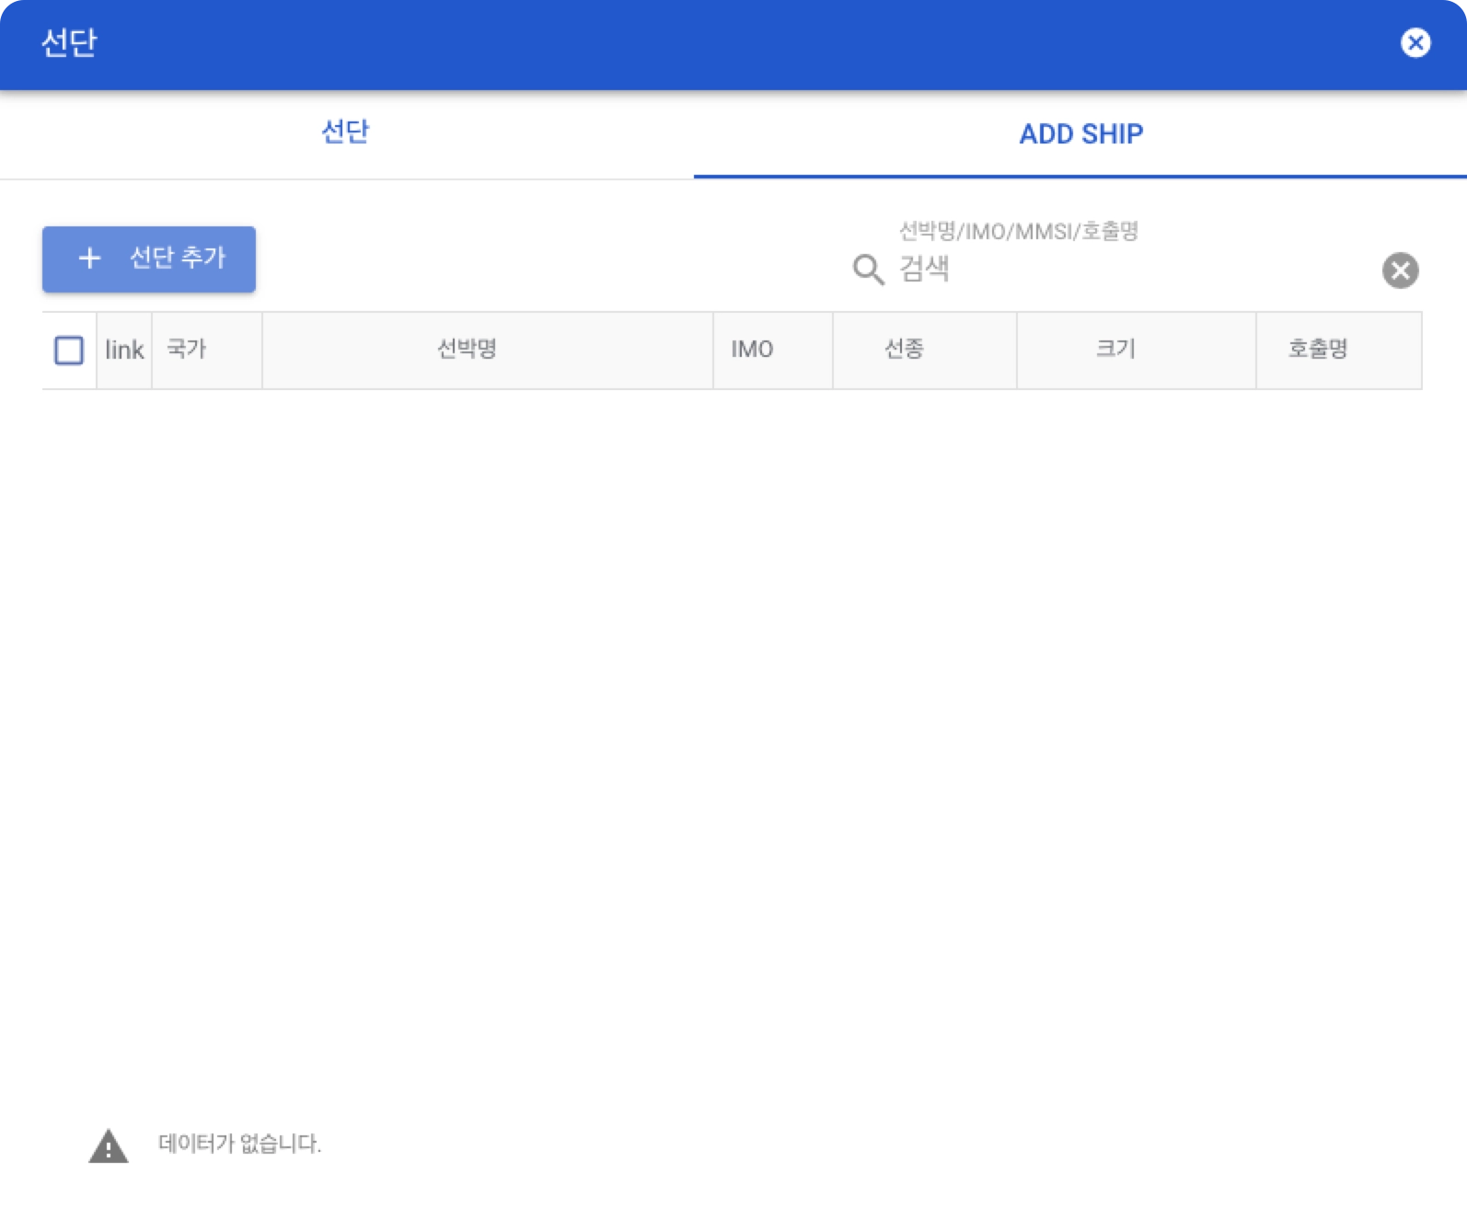Screen dimensions: 1467x1231
Task: Switch to the 선단 tab
Action: point(346,133)
